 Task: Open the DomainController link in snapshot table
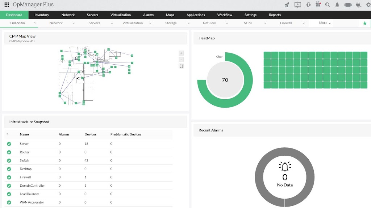[x=32, y=186]
